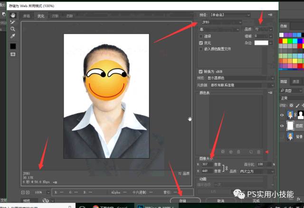Click the browser preview globe icon

[x=46, y=200]
